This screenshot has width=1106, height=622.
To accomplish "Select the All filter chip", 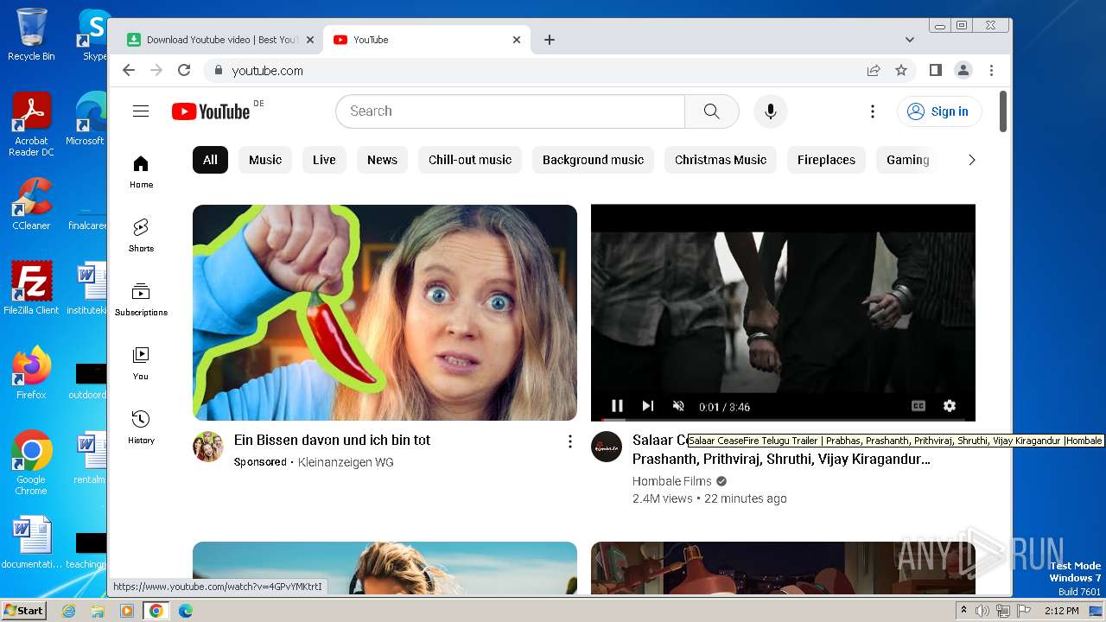I will coord(210,160).
